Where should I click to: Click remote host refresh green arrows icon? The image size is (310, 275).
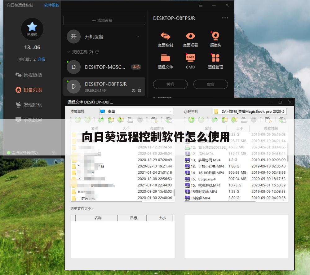pyautogui.click(x=215, y=120)
